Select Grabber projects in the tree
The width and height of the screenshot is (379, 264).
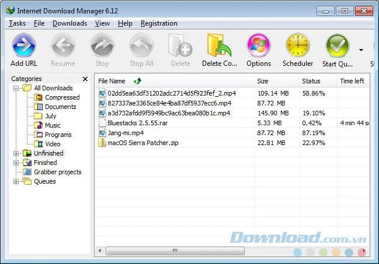[58, 172]
